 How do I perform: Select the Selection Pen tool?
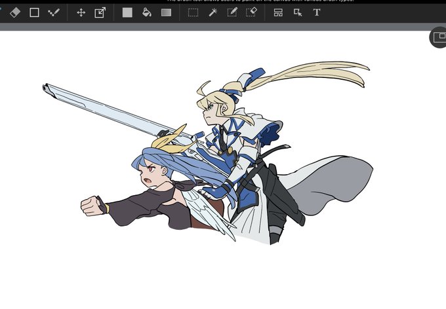(232, 12)
